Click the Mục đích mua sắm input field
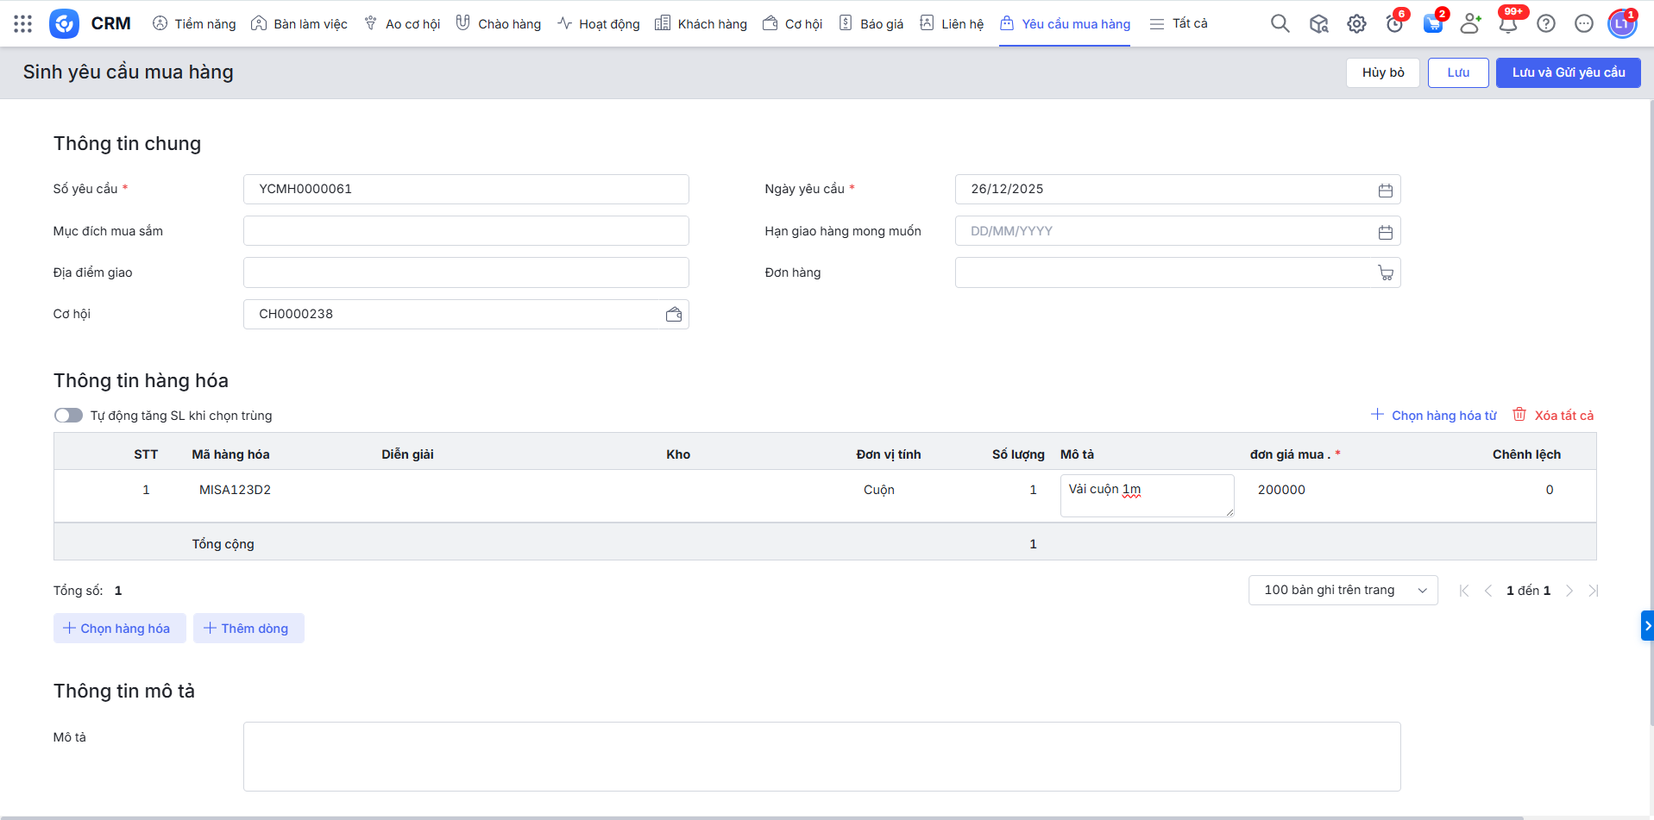Image resolution: width=1654 pixels, height=820 pixels. [466, 231]
